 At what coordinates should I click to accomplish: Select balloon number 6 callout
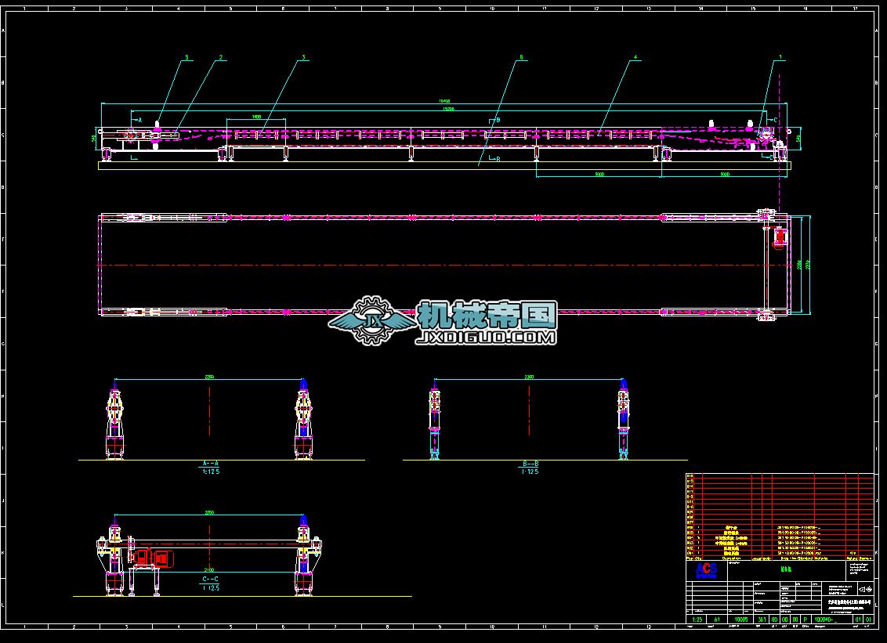(x=522, y=57)
